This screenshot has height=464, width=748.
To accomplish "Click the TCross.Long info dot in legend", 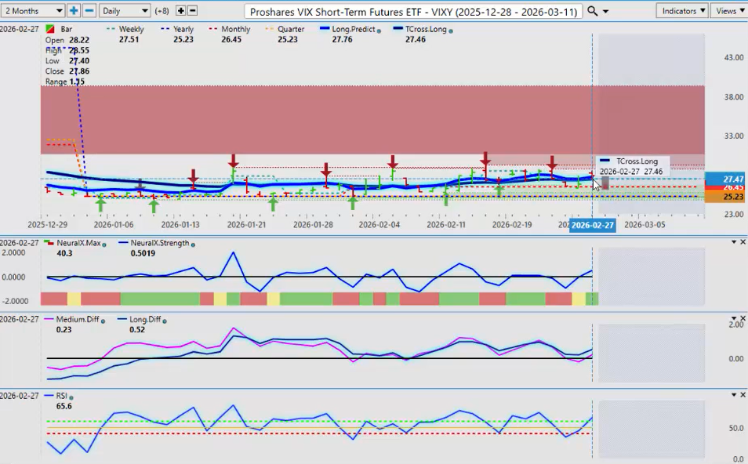I will 451,30.
